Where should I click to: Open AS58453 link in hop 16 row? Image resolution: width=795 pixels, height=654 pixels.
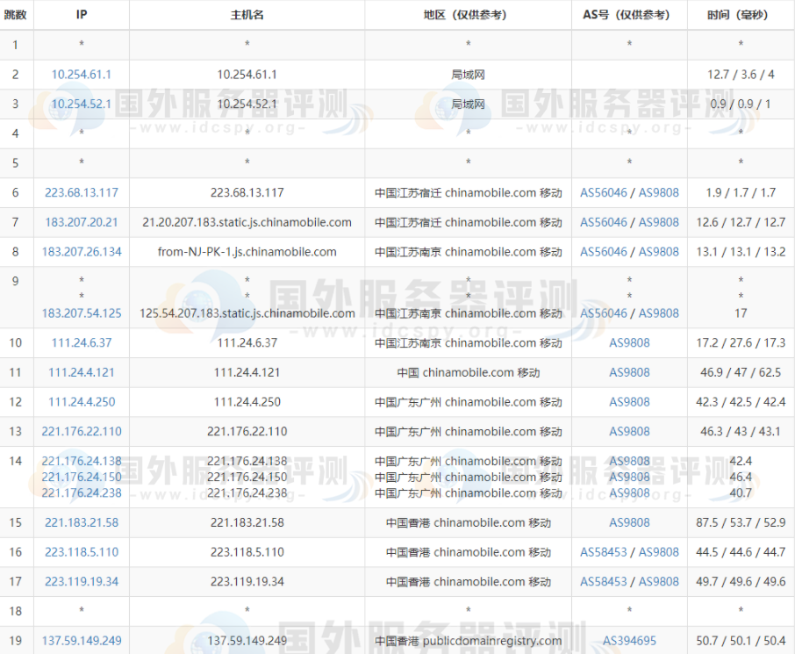click(x=604, y=552)
